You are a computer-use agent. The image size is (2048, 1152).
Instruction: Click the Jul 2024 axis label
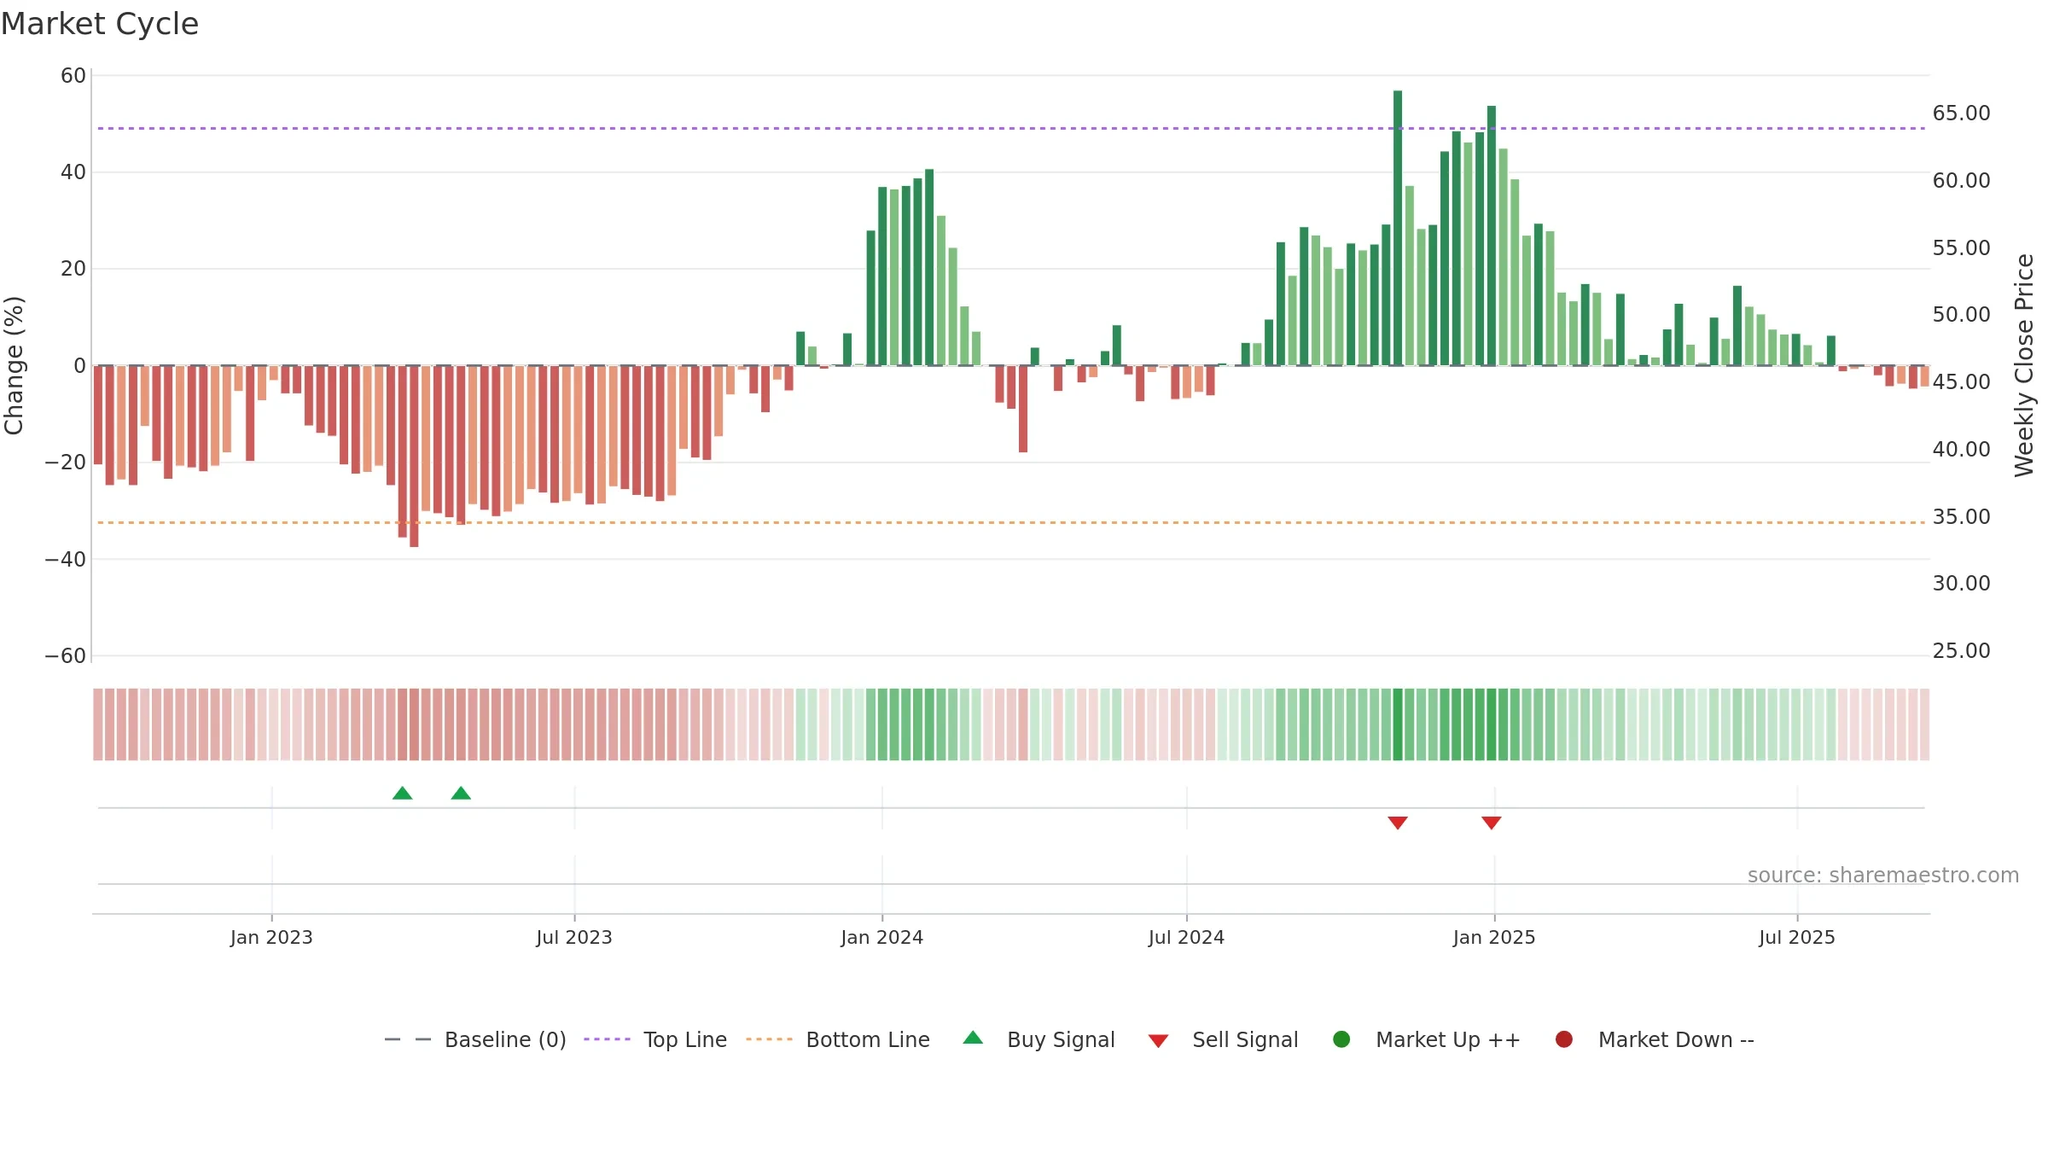click(x=1186, y=938)
